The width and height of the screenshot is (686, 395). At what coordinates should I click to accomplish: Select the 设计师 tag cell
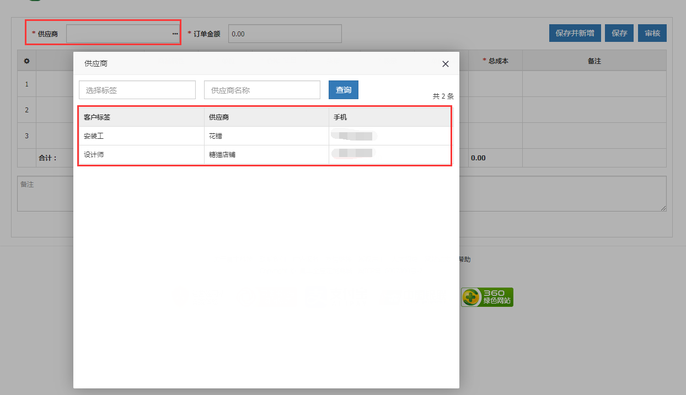coord(142,154)
